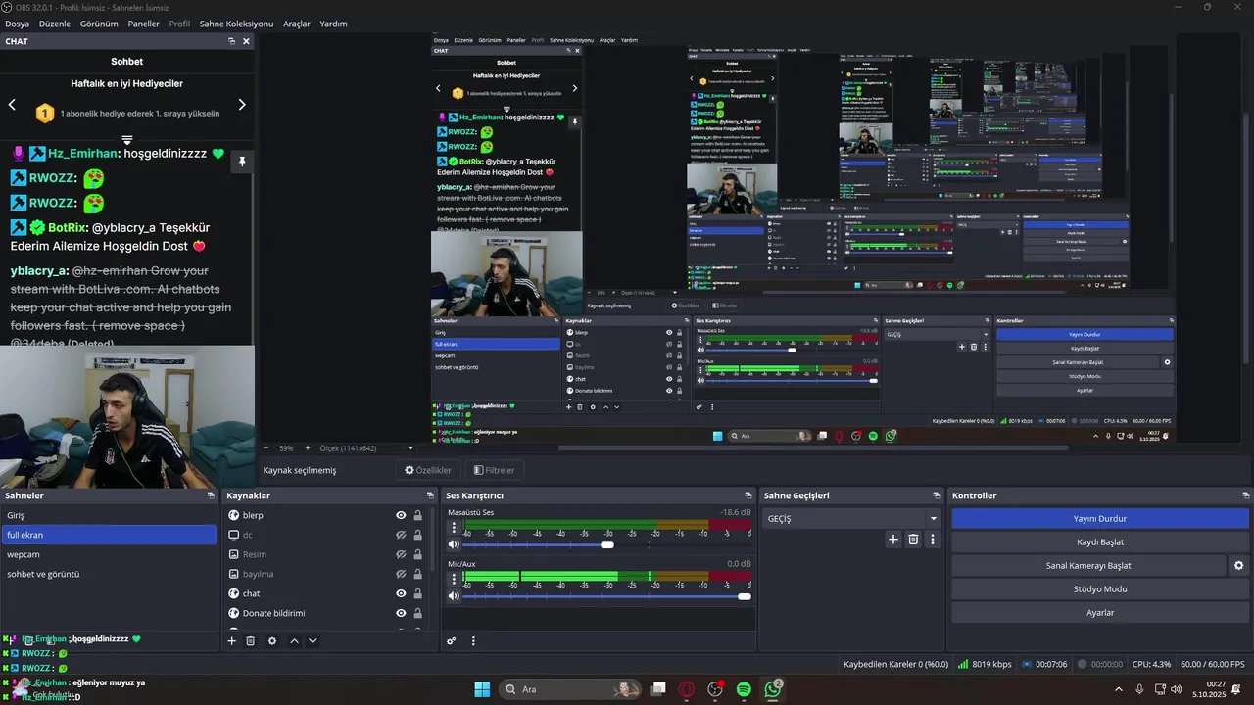Open the Spotify taskbar icon
The width and height of the screenshot is (1254, 705).
click(x=744, y=689)
